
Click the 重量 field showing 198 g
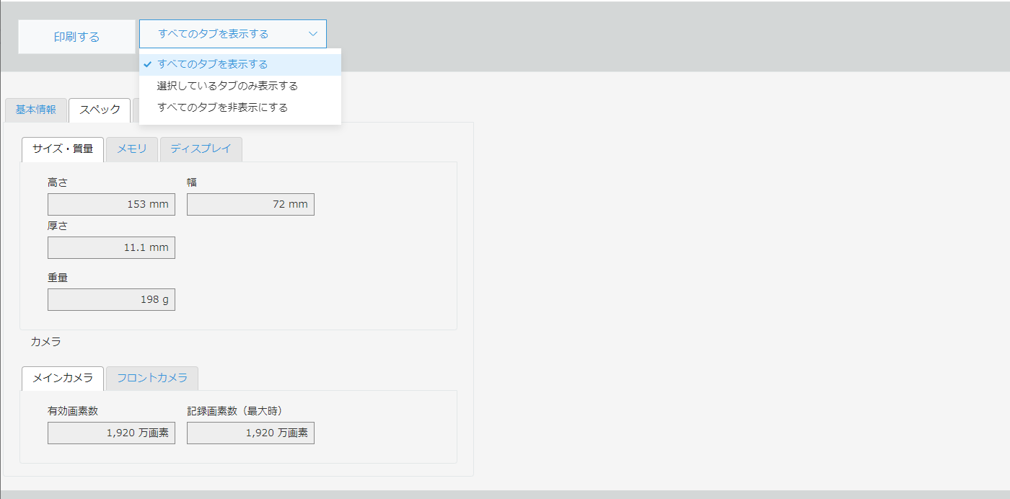(x=111, y=299)
